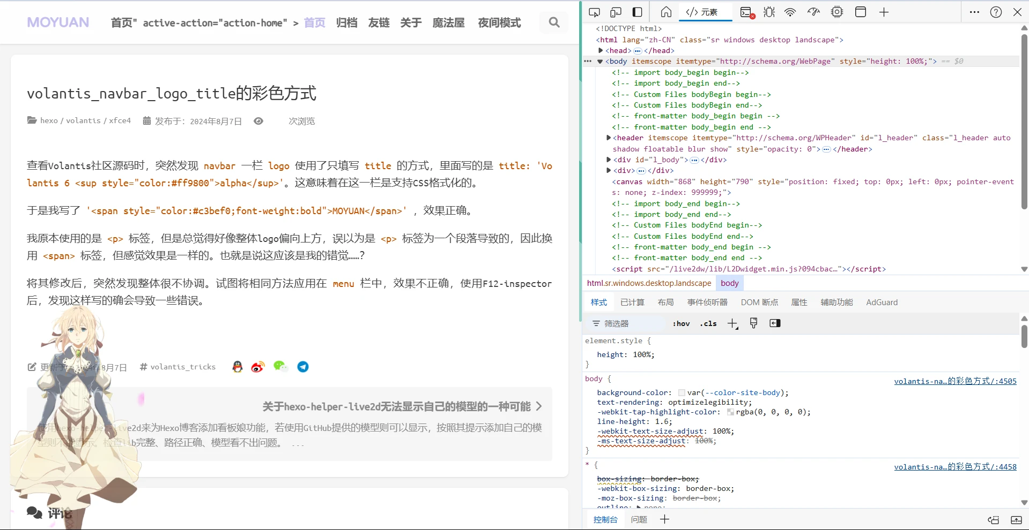Open source link volantis-na…:4505
1029x530 pixels.
[x=955, y=381]
